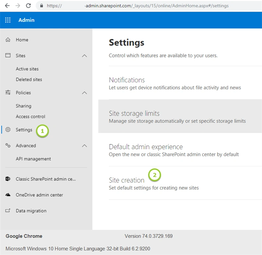Image resolution: width=262 pixels, height=255 pixels.
Task: Click the 'Google Chrome' footer label
Action: 24,236
